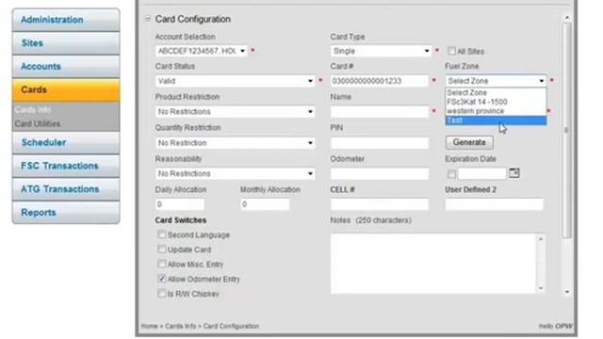Collapse the Card Configuration panel

coord(148,19)
